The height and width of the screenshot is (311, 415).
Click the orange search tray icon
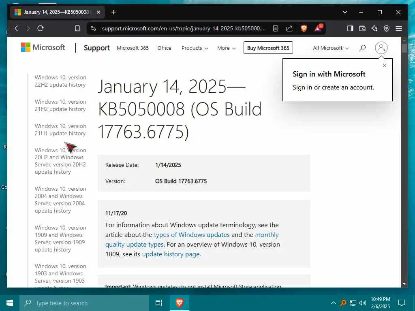(343, 303)
